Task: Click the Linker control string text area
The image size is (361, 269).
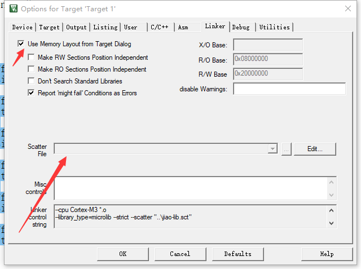Action: tap(191, 217)
